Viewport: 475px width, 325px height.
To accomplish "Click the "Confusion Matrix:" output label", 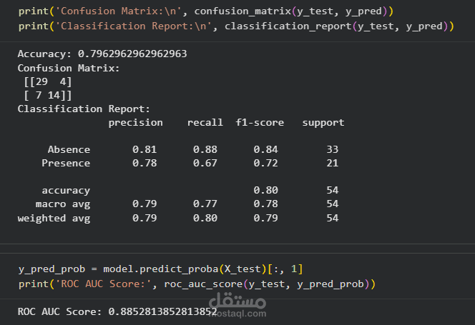I will click(x=69, y=68).
